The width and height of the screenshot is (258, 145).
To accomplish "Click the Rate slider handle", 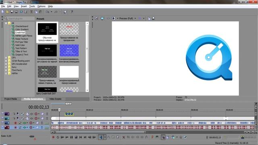I will 32,136.
